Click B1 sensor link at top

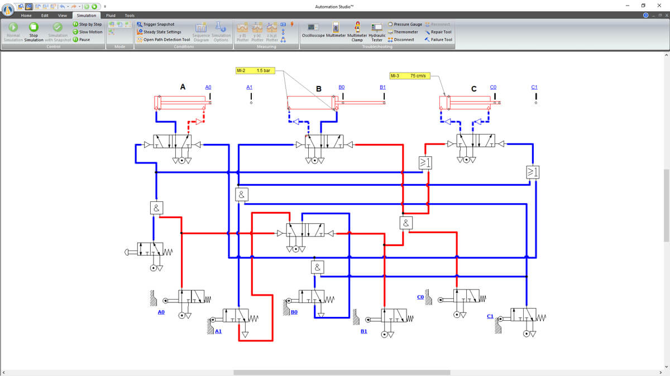tap(382, 88)
